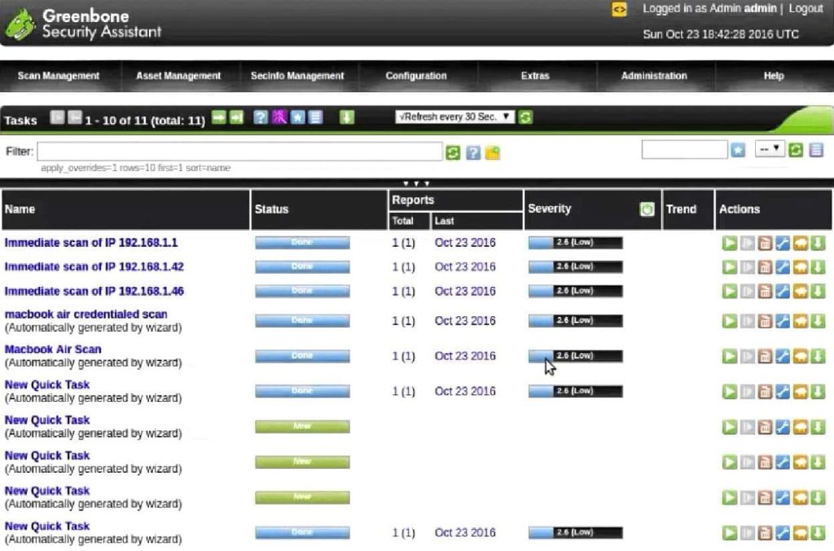Open Tasks help via blue question mark in Tasks bar
834x551 pixels.
(x=260, y=117)
